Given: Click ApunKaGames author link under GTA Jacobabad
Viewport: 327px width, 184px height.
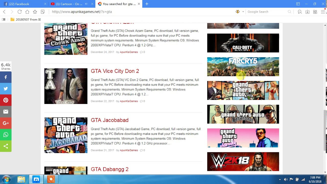Looking at the screenshot, I should (129, 150).
